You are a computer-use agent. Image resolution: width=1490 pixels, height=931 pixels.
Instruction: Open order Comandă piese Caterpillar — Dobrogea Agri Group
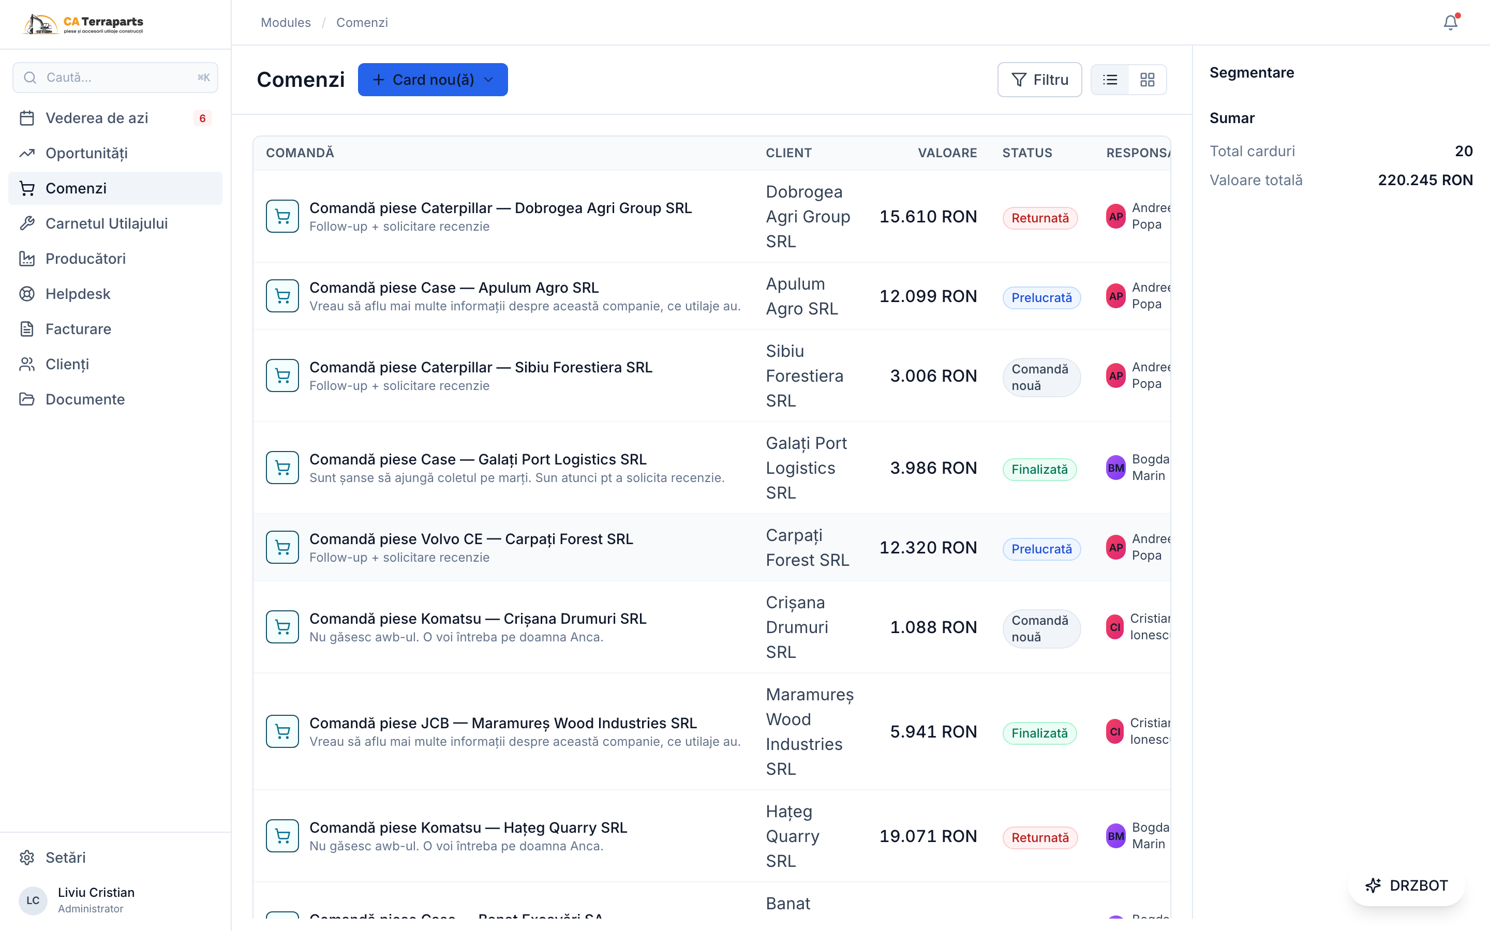(x=501, y=208)
